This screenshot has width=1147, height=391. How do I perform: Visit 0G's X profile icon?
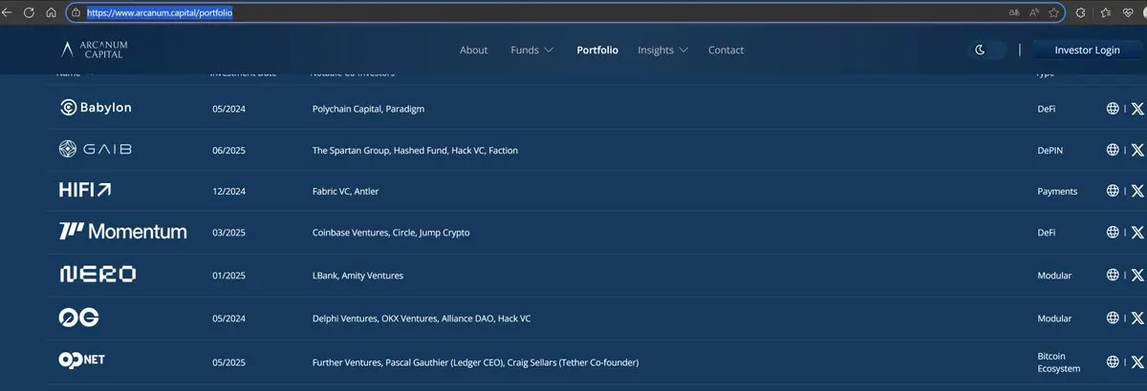click(1137, 318)
